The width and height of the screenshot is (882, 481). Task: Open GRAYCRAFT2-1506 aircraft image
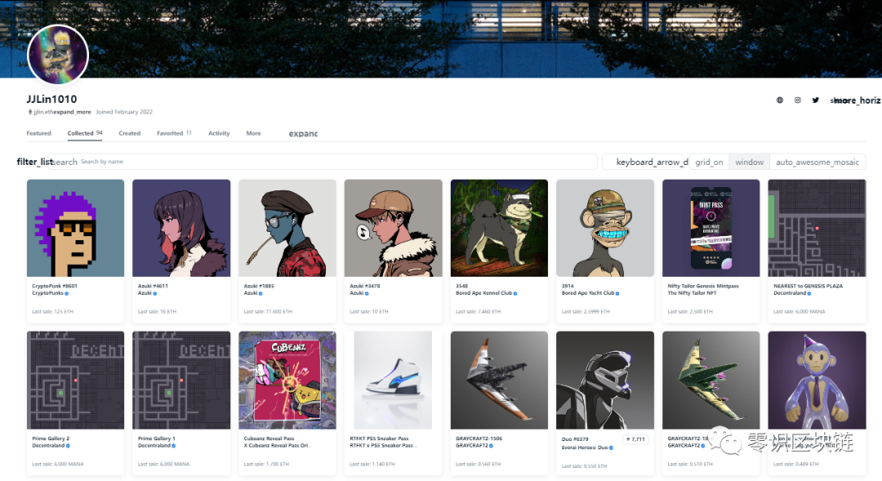[x=499, y=381]
